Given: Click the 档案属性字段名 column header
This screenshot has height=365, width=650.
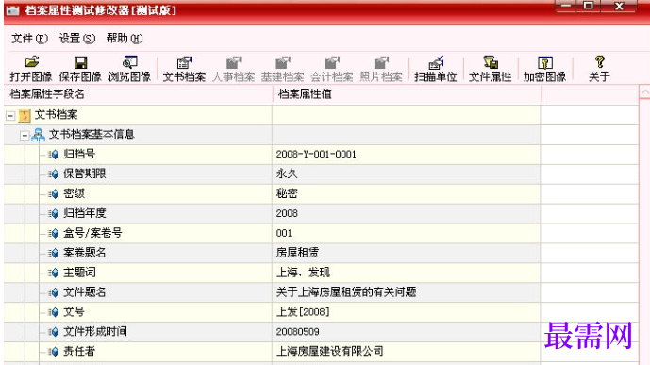Looking at the screenshot, I should click(138, 94).
